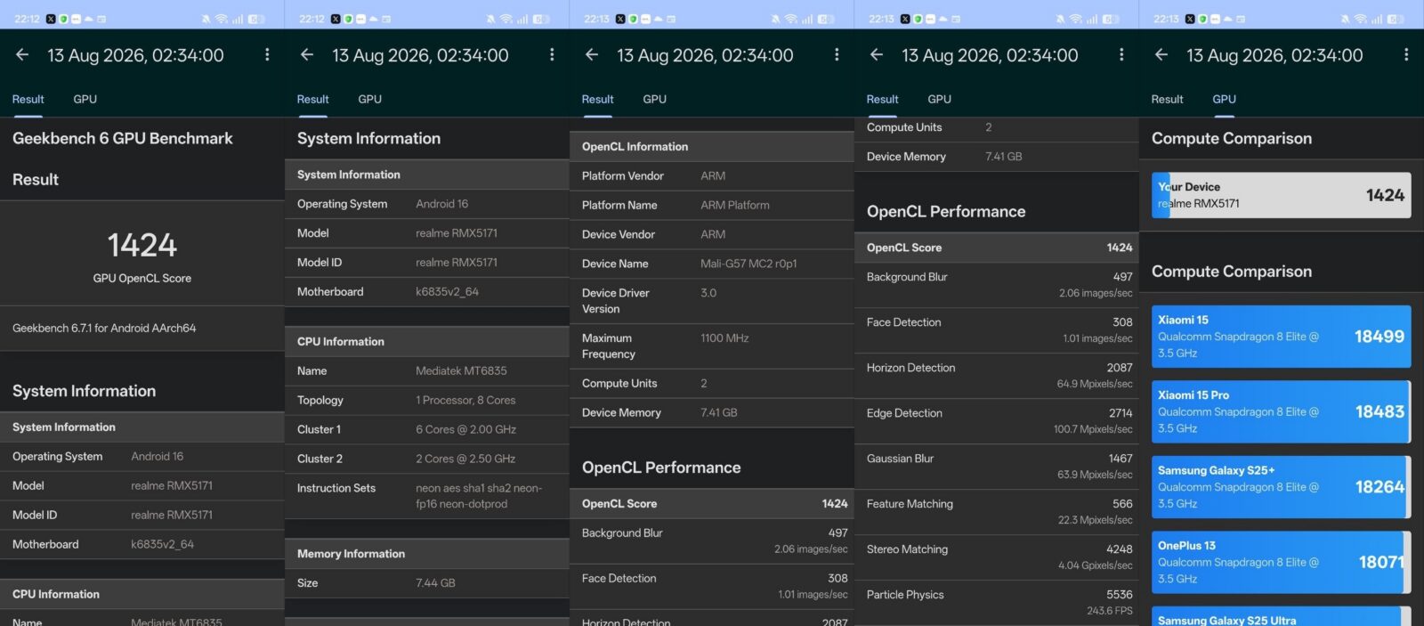This screenshot has height=626, width=1424.
Task: Select Result tab on Compute Comparison screen
Action: 1168,99
